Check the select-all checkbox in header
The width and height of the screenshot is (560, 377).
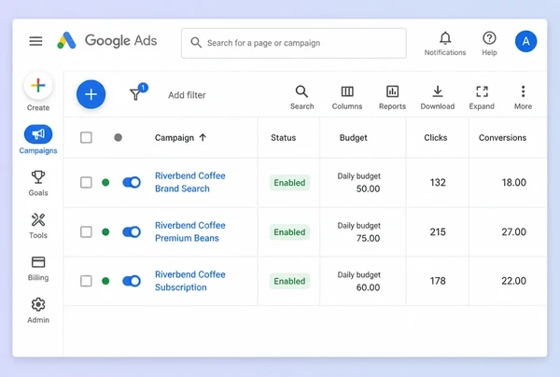point(86,137)
